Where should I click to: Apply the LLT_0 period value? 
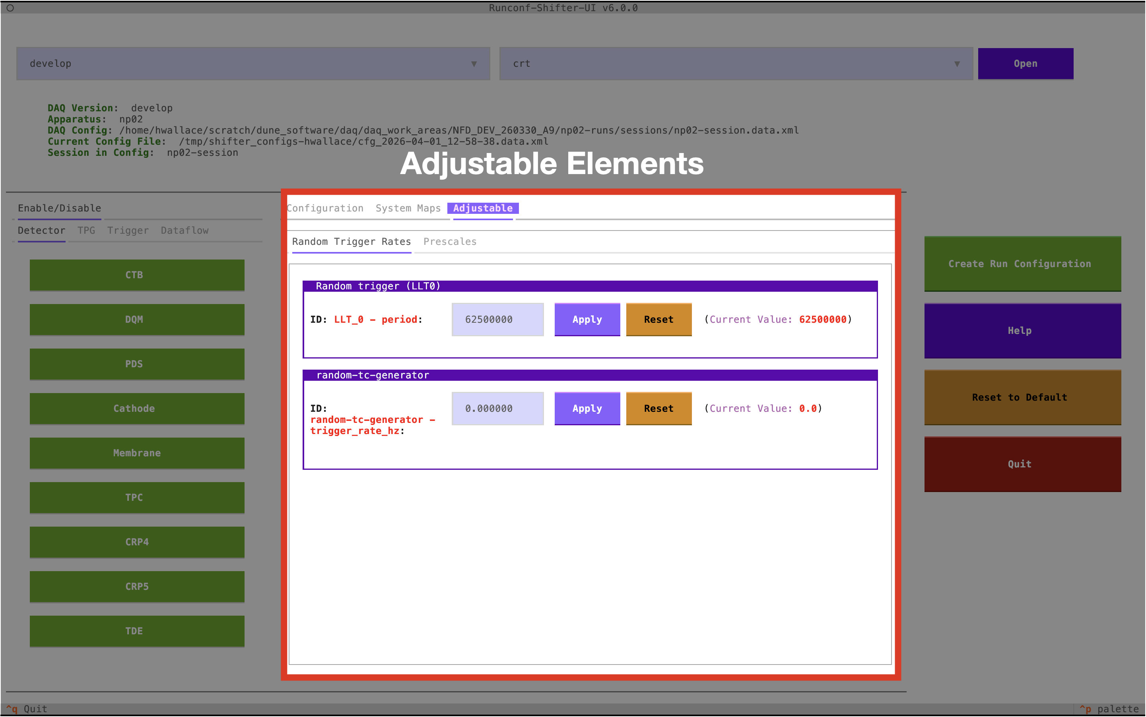coord(587,320)
